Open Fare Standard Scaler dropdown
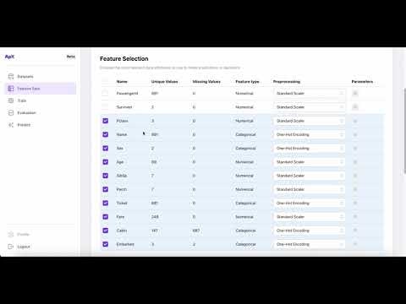Image resolution: width=406 pixels, height=304 pixels. pyautogui.click(x=310, y=217)
